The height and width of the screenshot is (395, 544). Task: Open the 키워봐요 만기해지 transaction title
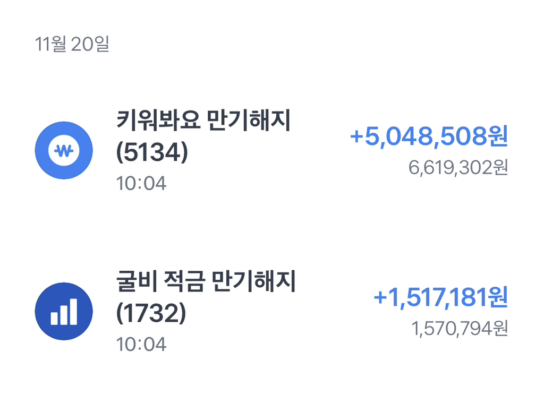point(203,121)
